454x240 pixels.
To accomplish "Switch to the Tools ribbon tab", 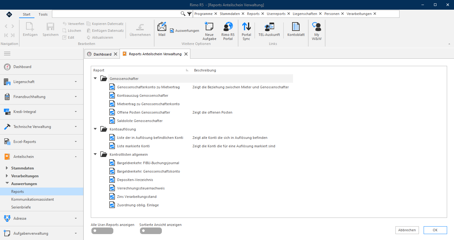I will point(43,14).
